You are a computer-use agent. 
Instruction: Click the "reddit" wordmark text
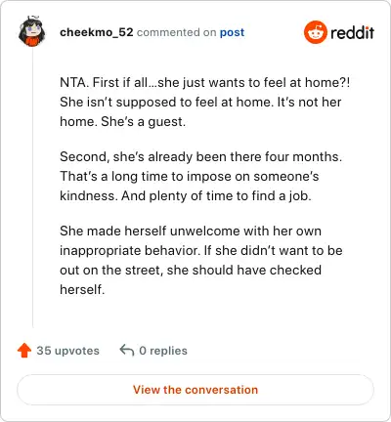pyautogui.click(x=352, y=32)
